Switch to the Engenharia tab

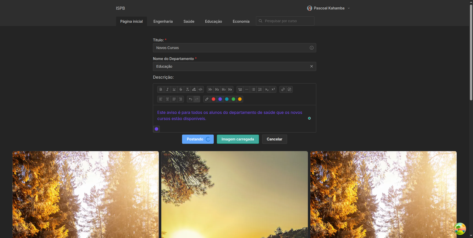point(163,21)
